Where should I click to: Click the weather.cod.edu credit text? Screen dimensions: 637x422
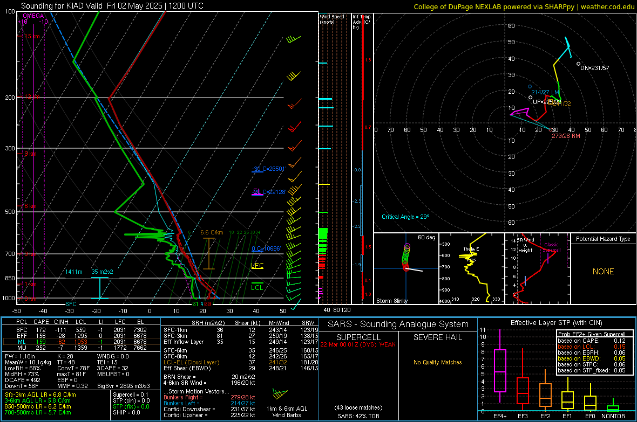(607, 6)
